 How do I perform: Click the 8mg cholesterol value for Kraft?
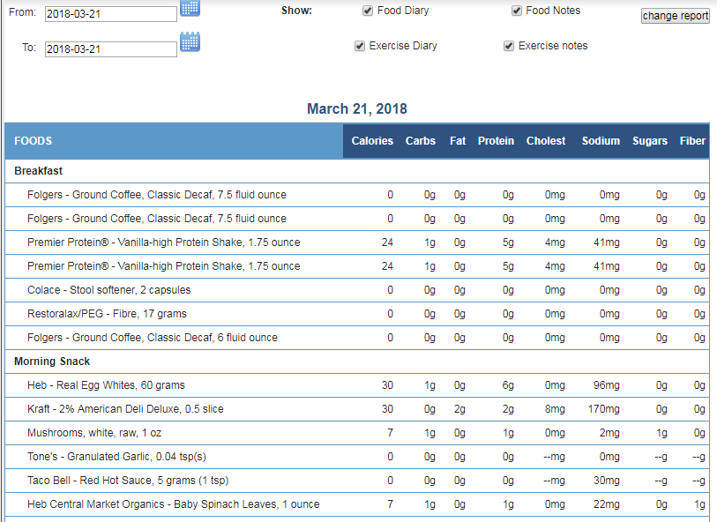[x=555, y=409]
